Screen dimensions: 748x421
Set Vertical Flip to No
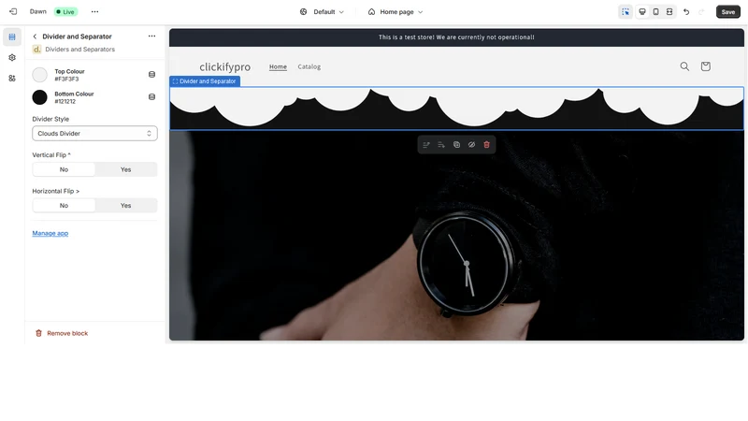64,169
